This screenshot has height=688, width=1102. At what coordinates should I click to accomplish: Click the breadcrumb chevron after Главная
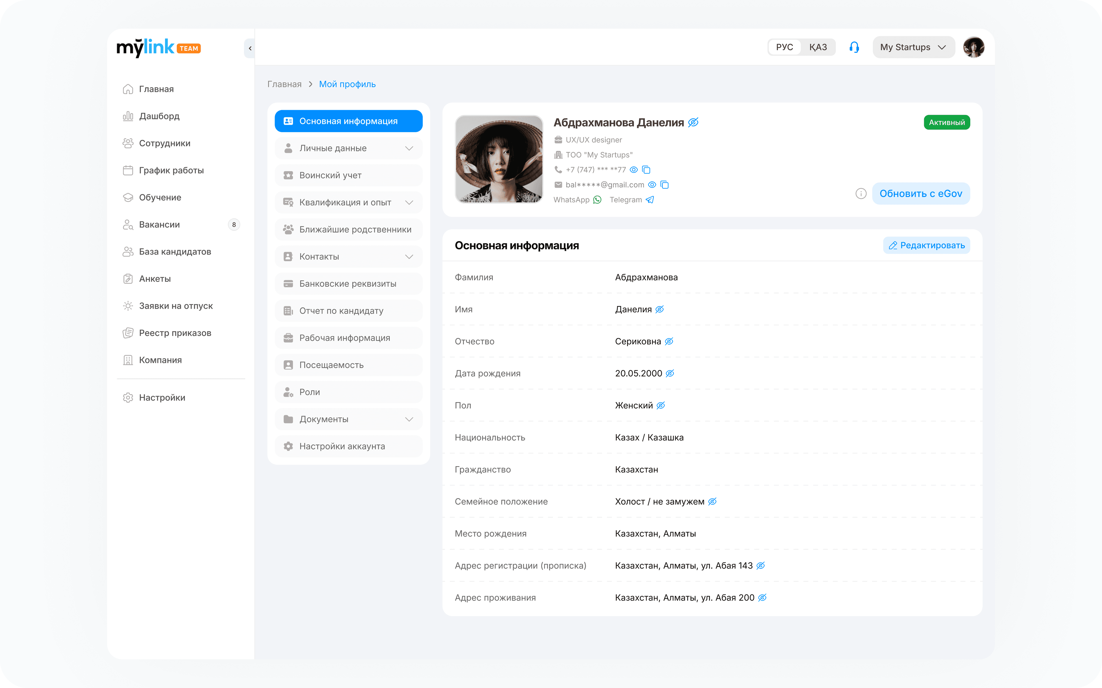[311, 84]
